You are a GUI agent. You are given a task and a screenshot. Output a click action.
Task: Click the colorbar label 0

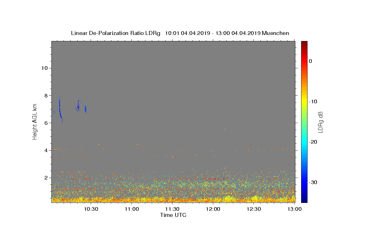(311, 61)
